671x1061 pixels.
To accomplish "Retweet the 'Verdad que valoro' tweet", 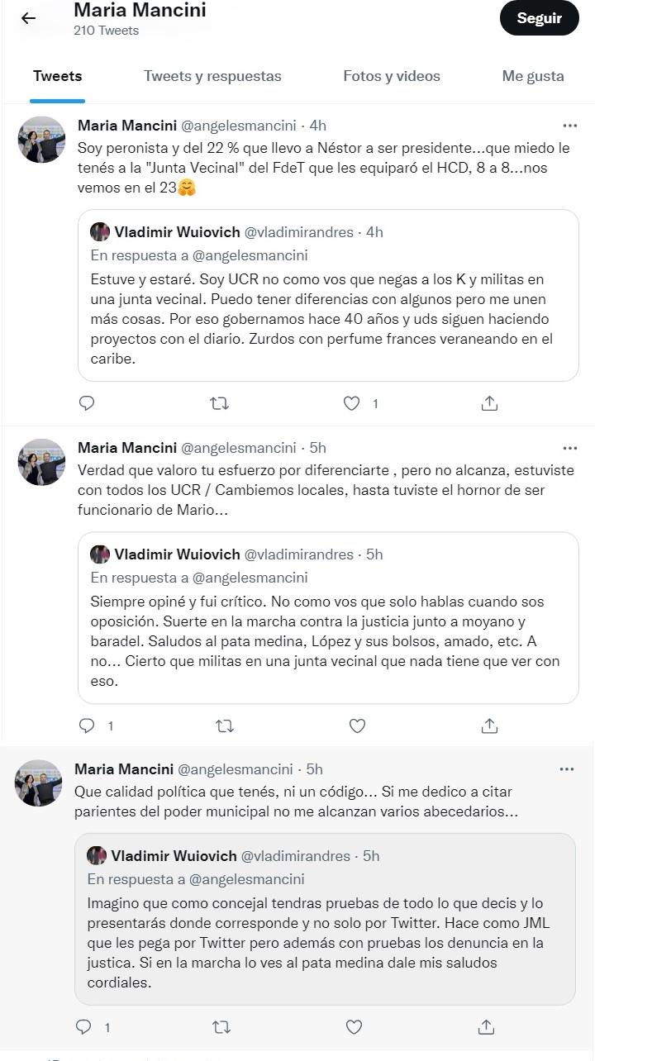I will click(x=224, y=726).
